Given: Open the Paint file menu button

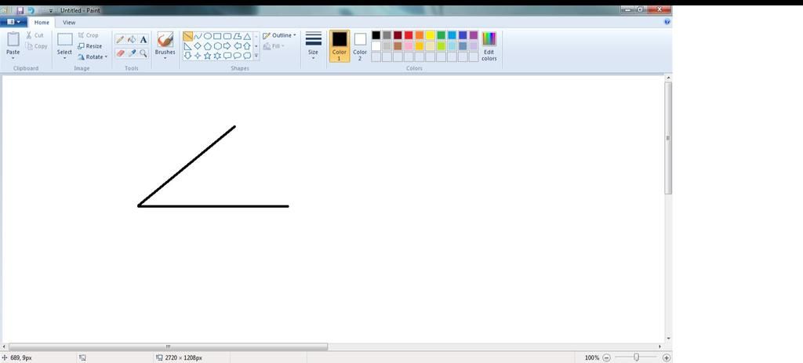Looking at the screenshot, I should pyautogui.click(x=14, y=22).
